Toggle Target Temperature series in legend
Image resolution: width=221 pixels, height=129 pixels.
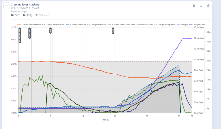click(x=53, y=24)
